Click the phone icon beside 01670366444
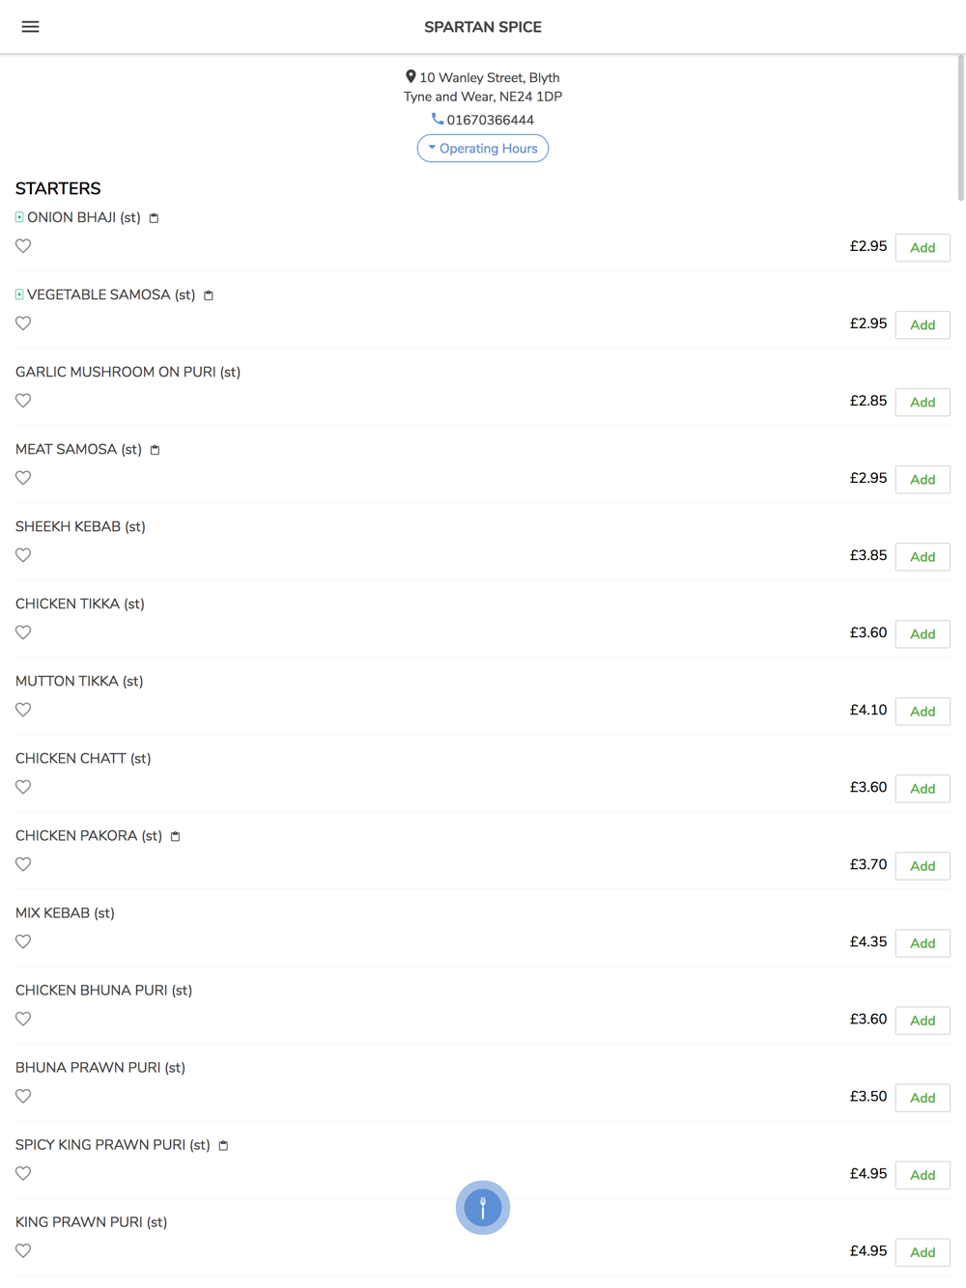 (438, 119)
